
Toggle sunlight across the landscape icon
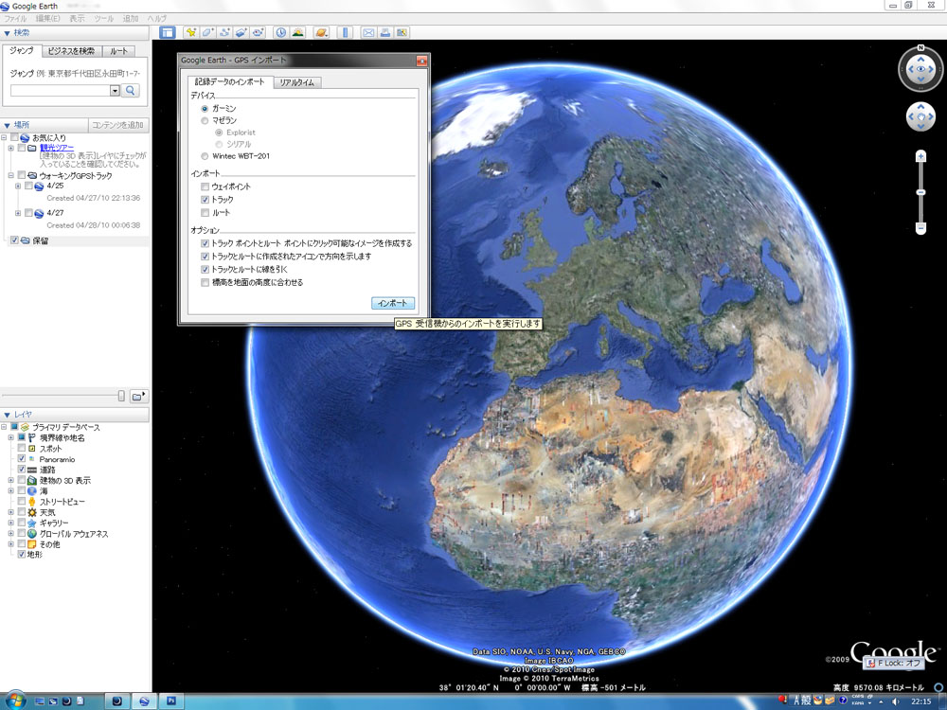coord(297,32)
